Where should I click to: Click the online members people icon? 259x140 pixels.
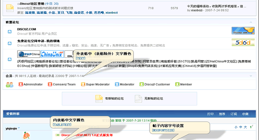[9, 85]
